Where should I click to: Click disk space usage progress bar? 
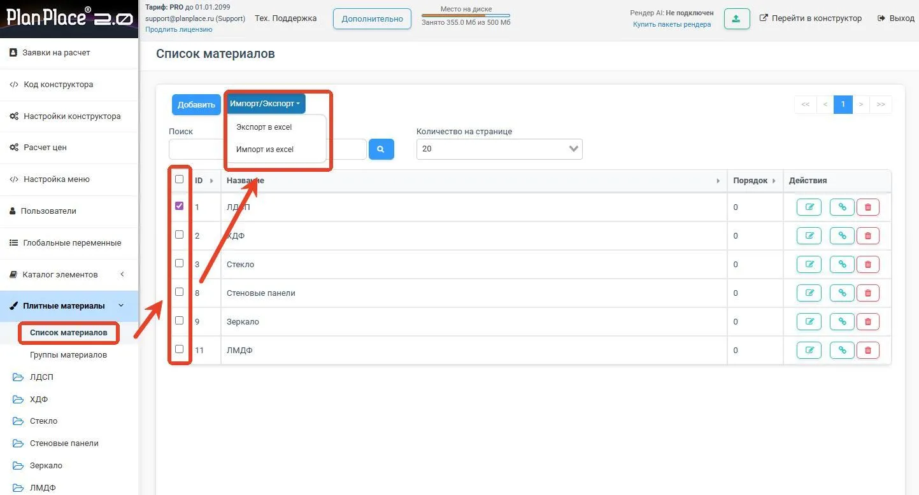(x=466, y=15)
